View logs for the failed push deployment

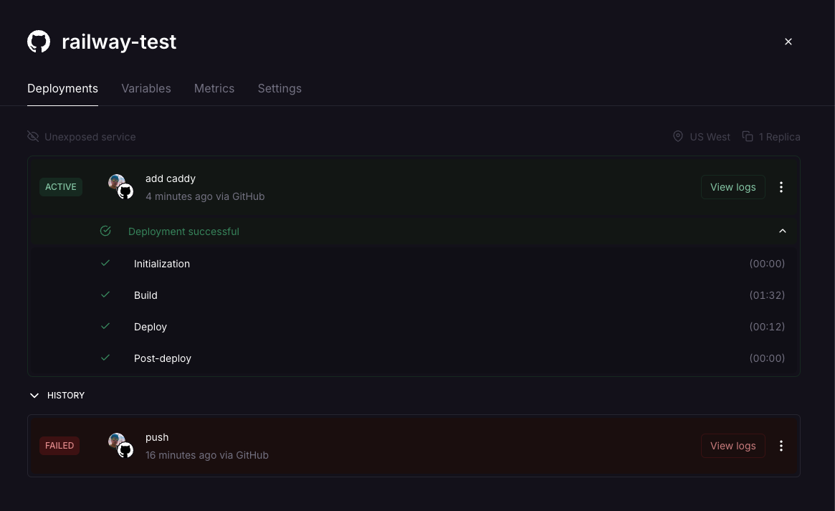733,446
